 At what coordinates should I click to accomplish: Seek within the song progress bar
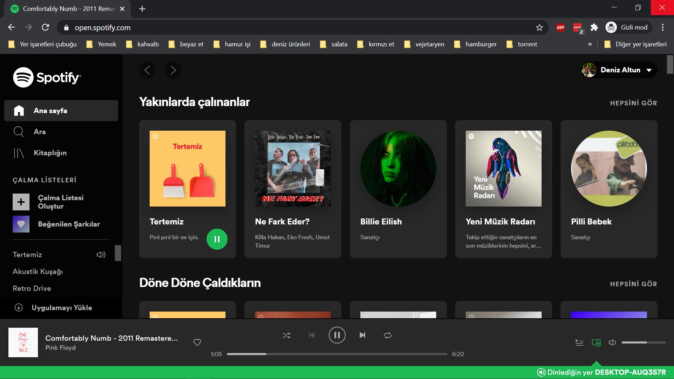pos(337,354)
